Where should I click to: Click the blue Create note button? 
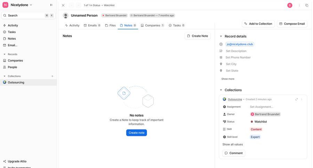pos(137,133)
